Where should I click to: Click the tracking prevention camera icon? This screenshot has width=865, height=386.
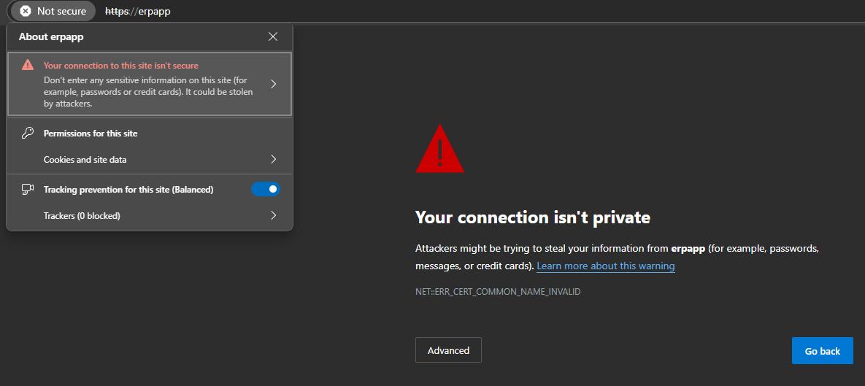click(x=28, y=190)
